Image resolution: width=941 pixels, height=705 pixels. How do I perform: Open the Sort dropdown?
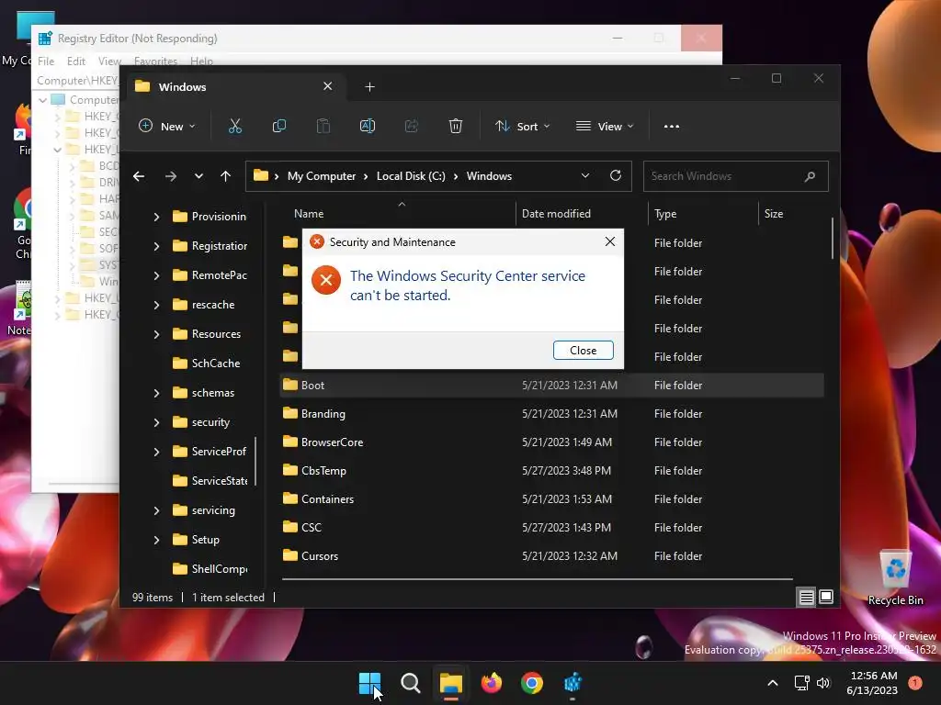pos(522,127)
